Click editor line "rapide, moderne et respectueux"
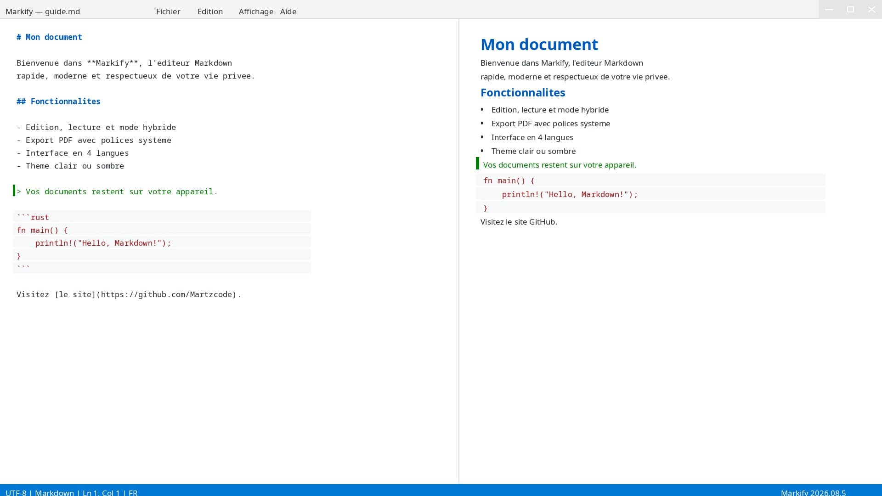 pyautogui.click(x=136, y=76)
